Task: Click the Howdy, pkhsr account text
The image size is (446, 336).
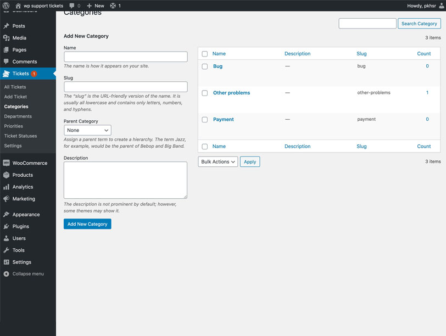Action: 421,5
